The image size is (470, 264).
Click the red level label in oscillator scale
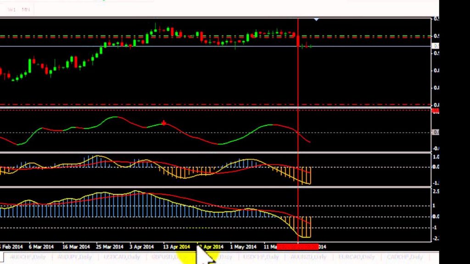pos(436,112)
